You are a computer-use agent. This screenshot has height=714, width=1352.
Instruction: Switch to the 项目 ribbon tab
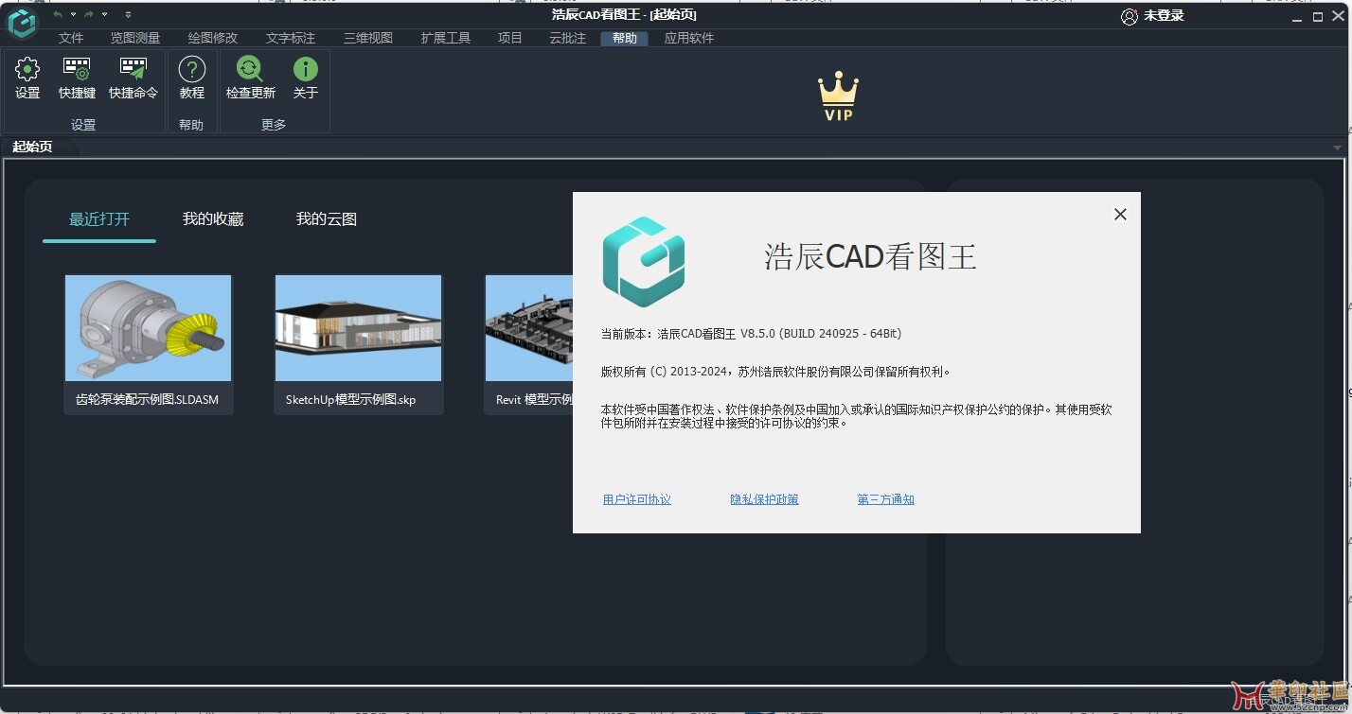(510, 38)
